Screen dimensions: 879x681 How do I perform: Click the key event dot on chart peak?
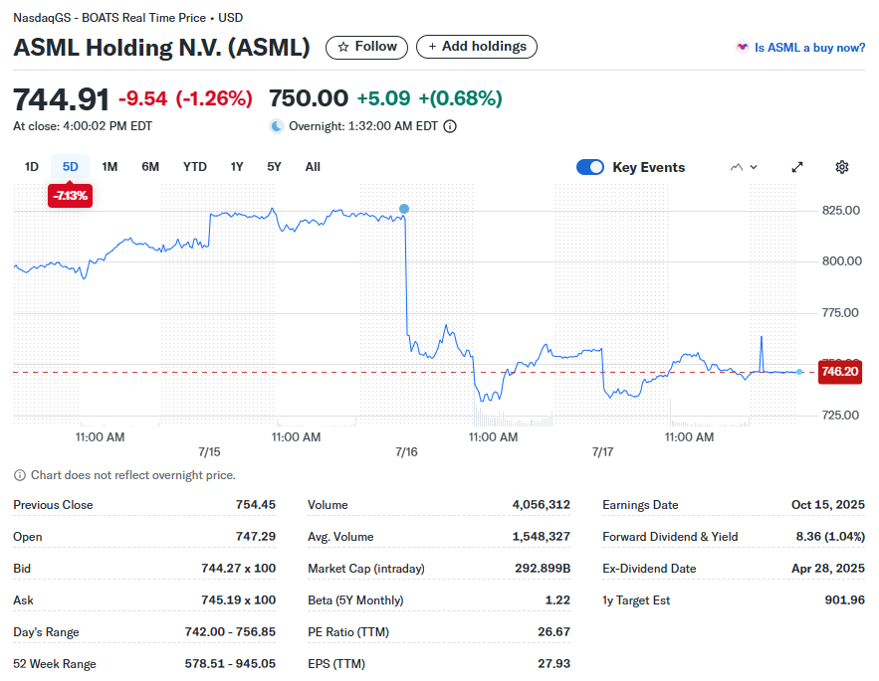(x=403, y=209)
